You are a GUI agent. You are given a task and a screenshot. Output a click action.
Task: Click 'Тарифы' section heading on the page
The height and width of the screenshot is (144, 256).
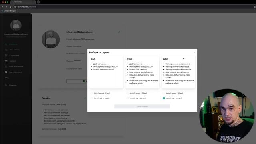click(46, 98)
